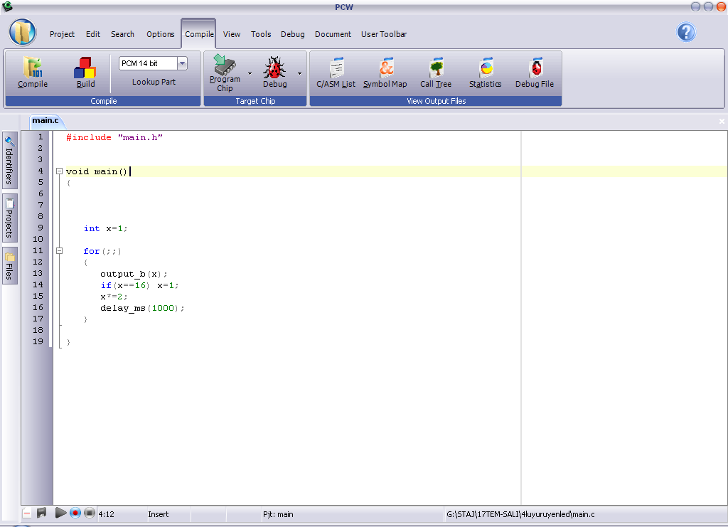Viewport: 728px width, 527px height.
Task: Click the Build blocks icon
Action: [85, 72]
